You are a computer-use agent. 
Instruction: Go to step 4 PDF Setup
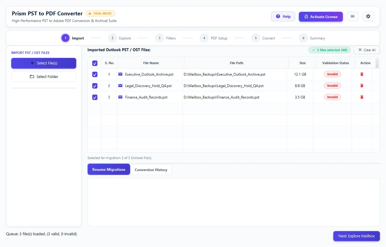click(214, 38)
